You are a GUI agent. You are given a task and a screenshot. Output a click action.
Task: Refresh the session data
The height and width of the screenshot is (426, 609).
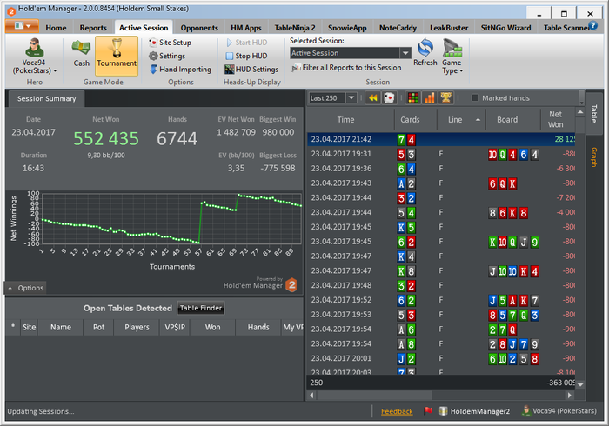click(425, 53)
